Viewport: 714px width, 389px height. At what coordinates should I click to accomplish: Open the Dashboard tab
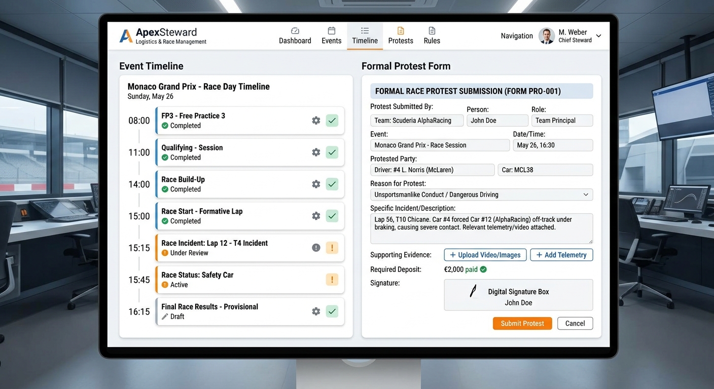pos(295,36)
